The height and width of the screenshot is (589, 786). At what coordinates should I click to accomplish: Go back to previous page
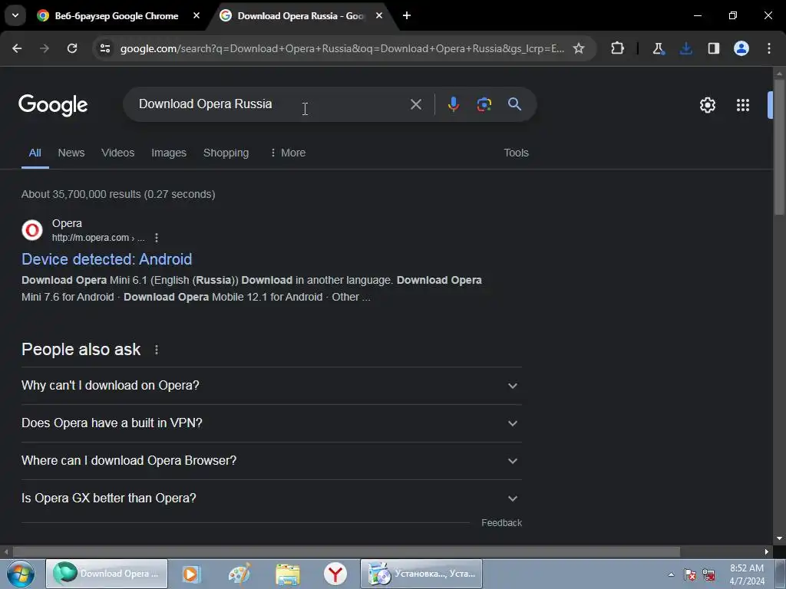pyautogui.click(x=17, y=48)
